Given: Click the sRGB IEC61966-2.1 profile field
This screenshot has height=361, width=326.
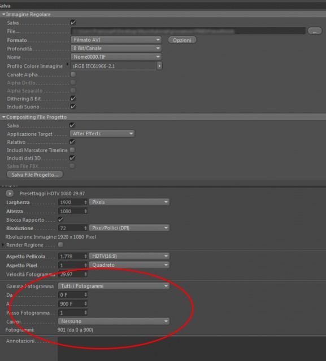Looking at the screenshot, I should pos(114,66).
